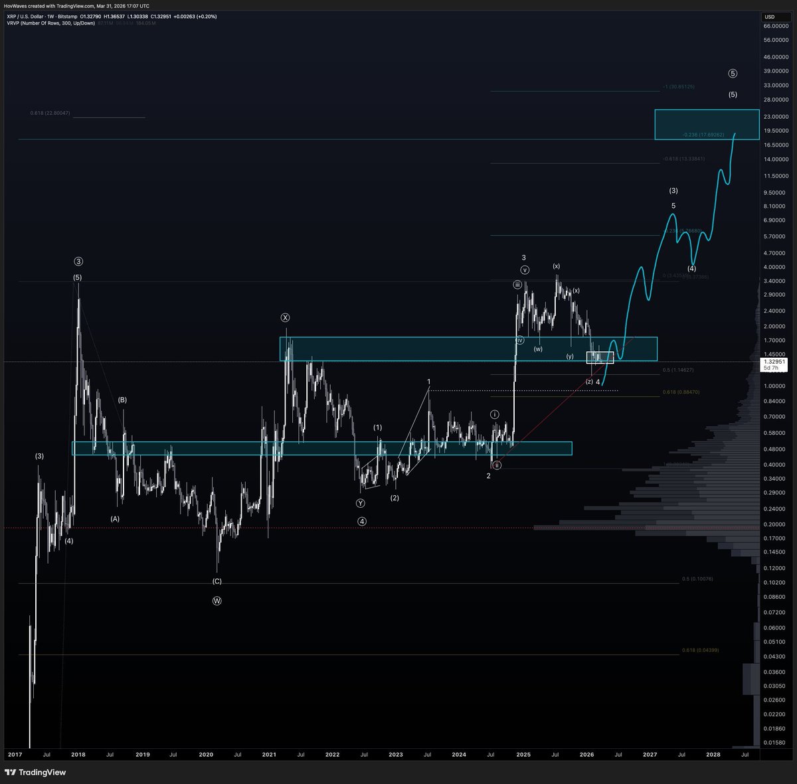The height and width of the screenshot is (784, 797).
Task: Select the 0.618 (22.80047) Fibonacci label
Action: point(50,114)
